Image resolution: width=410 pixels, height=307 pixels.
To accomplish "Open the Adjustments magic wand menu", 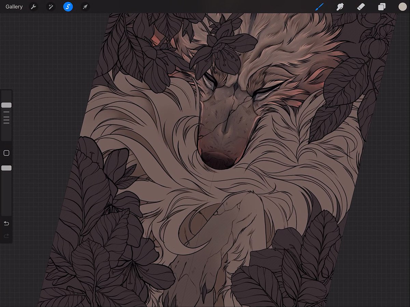I will coord(51,6).
